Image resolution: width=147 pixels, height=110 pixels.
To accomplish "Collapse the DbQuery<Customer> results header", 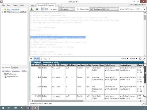I will (x=32, y=63).
